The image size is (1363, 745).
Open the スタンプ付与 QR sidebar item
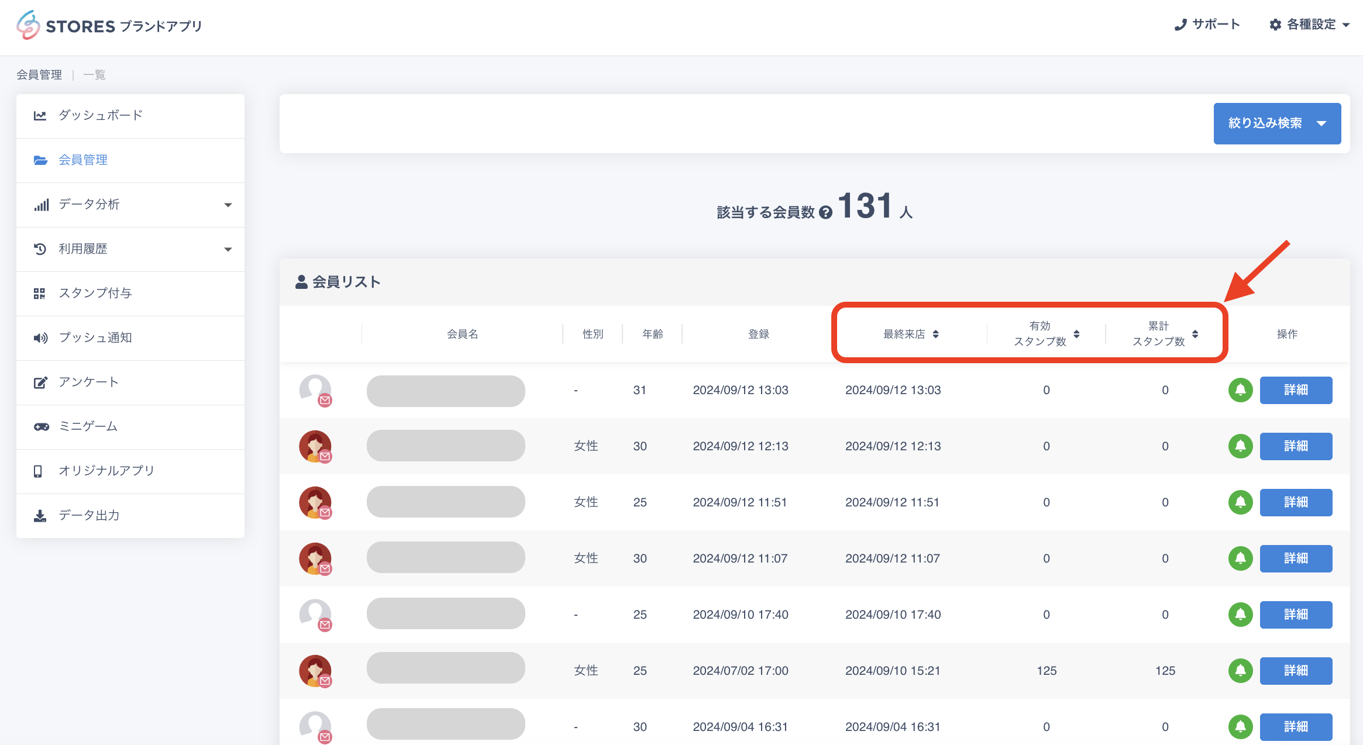[x=95, y=293]
